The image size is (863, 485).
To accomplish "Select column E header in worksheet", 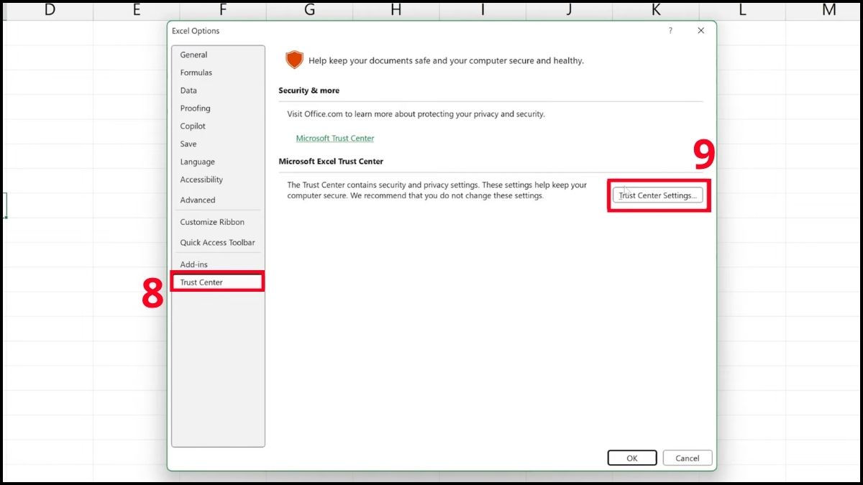I will click(x=137, y=10).
